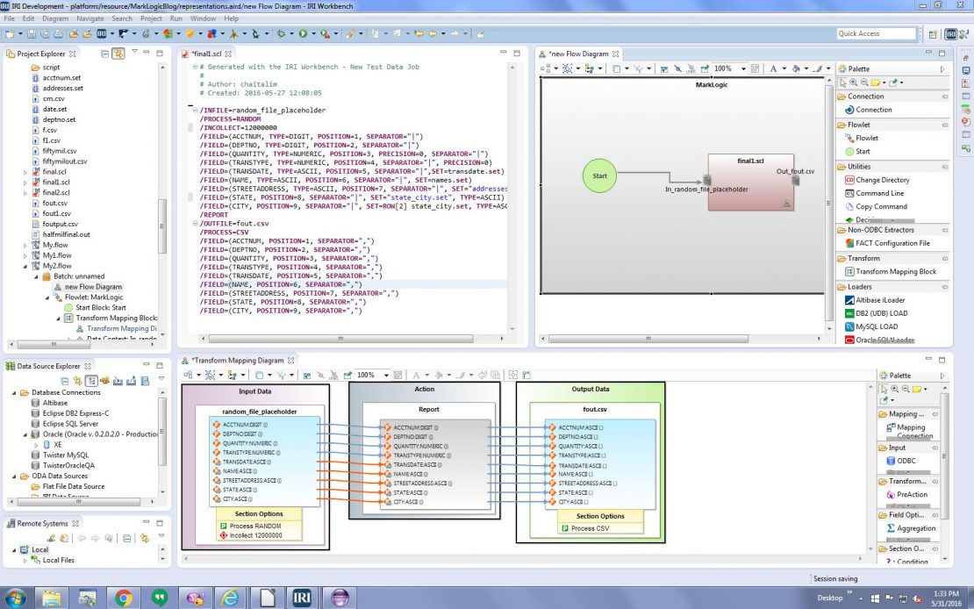Click Collapse All icon in Project Explorer

click(x=104, y=54)
